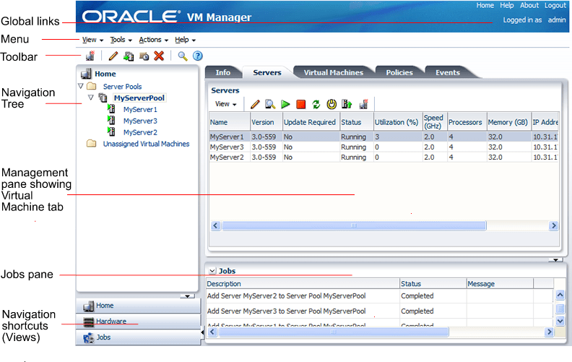Click collapse arrow below Servers management pane
The image size is (572, 362).
click(555, 260)
